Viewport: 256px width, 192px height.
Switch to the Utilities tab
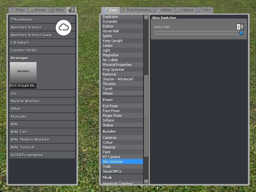pos(164,10)
